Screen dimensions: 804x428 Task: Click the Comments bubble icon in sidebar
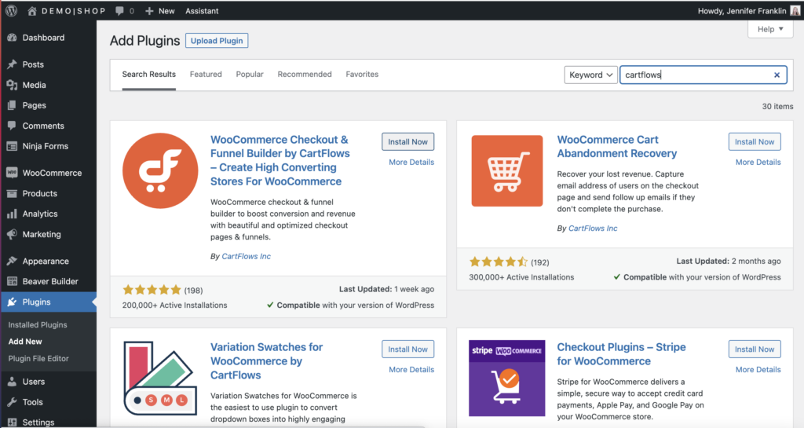tap(12, 126)
